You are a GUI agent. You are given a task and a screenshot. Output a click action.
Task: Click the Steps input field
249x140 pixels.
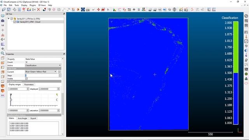[x=42, y=75]
